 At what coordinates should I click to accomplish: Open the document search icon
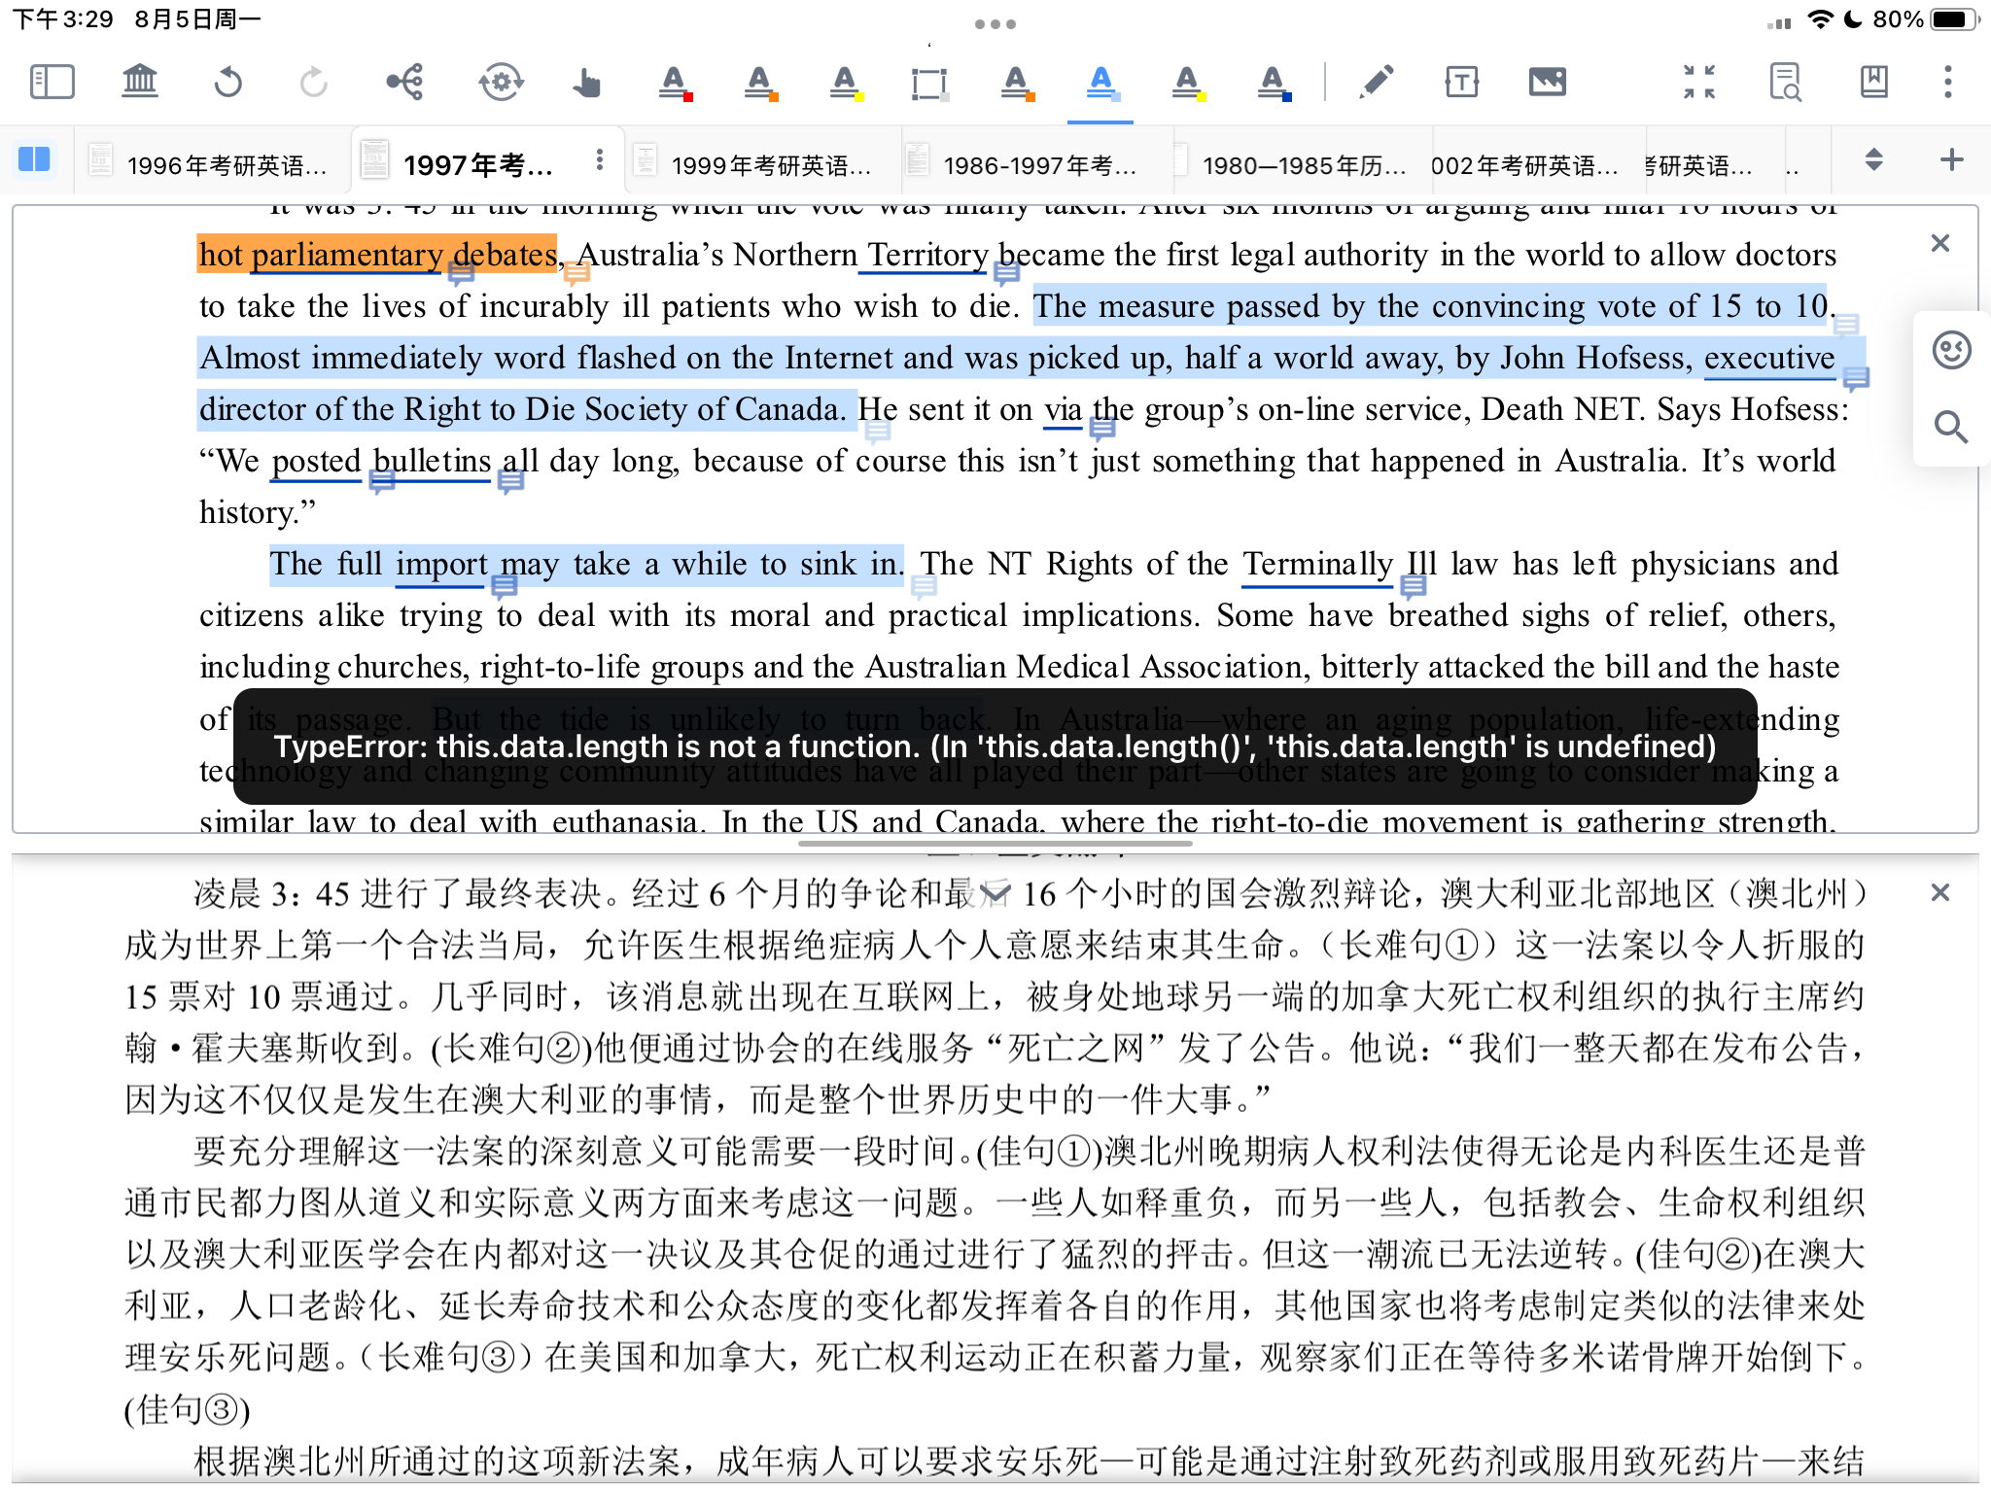tap(1785, 83)
